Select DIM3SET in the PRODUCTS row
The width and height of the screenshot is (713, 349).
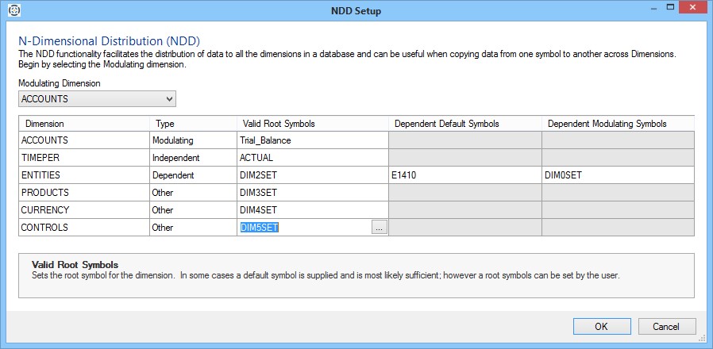coord(311,193)
